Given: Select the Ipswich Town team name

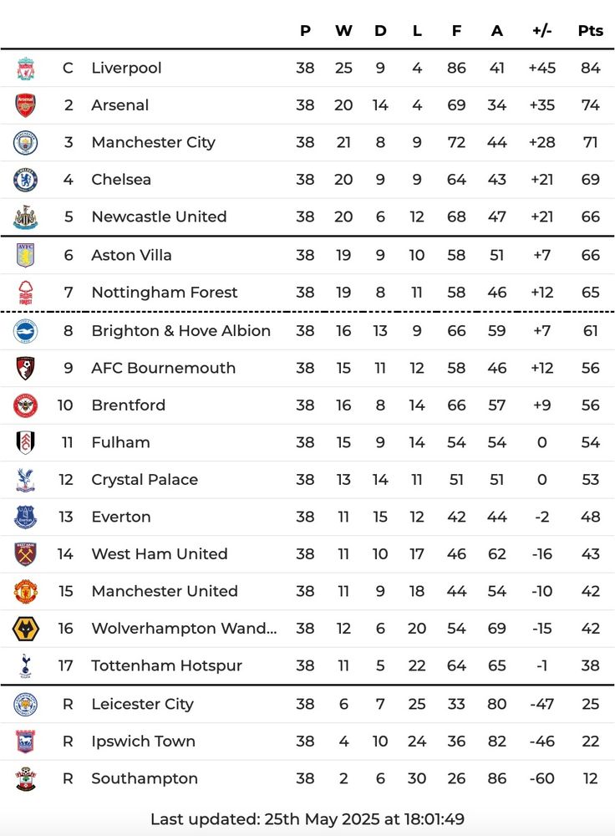Looking at the screenshot, I should [144, 742].
